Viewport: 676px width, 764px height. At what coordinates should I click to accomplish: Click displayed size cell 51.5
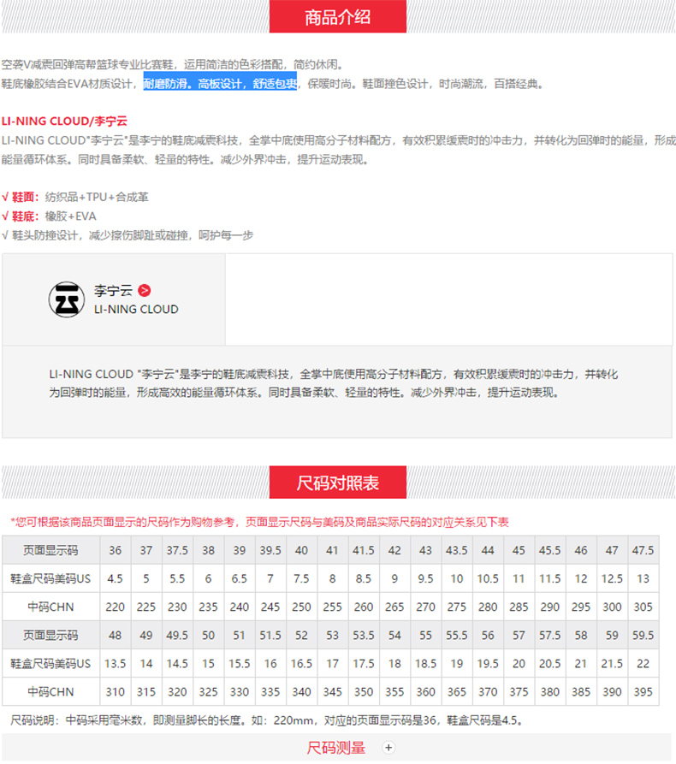pyautogui.click(x=270, y=635)
